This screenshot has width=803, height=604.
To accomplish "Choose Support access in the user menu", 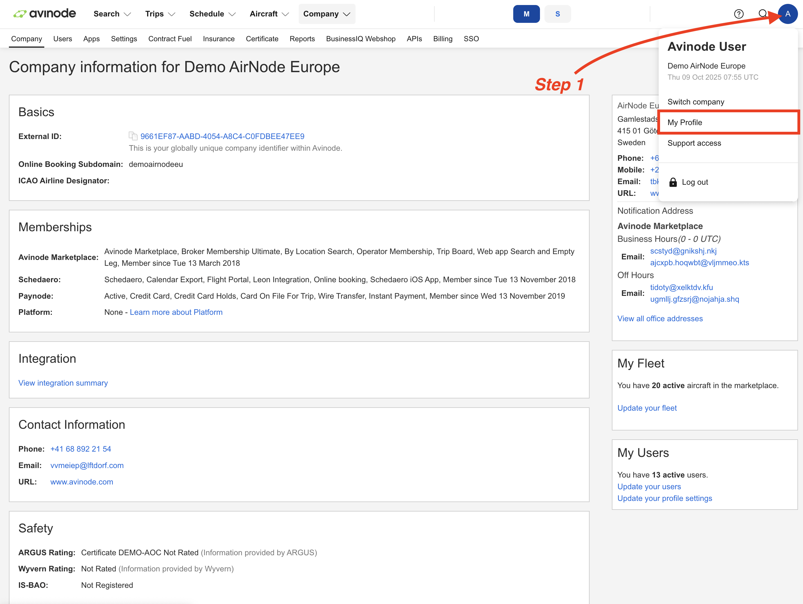I will pyautogui.click(x=694, y=143).
